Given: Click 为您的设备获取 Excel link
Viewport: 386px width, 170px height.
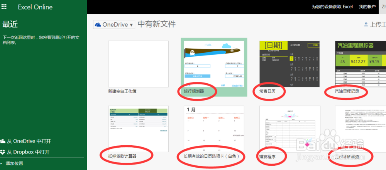Looking at the screenshot, I should [x=332, y=7].
